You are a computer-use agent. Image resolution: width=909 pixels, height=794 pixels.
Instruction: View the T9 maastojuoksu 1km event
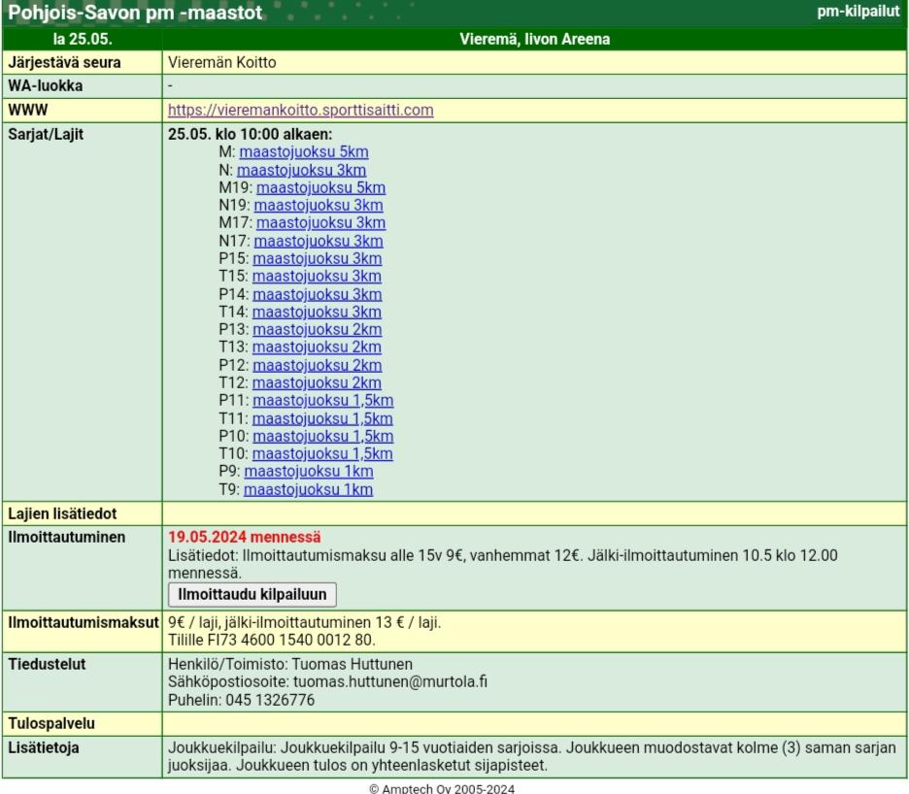308,489
